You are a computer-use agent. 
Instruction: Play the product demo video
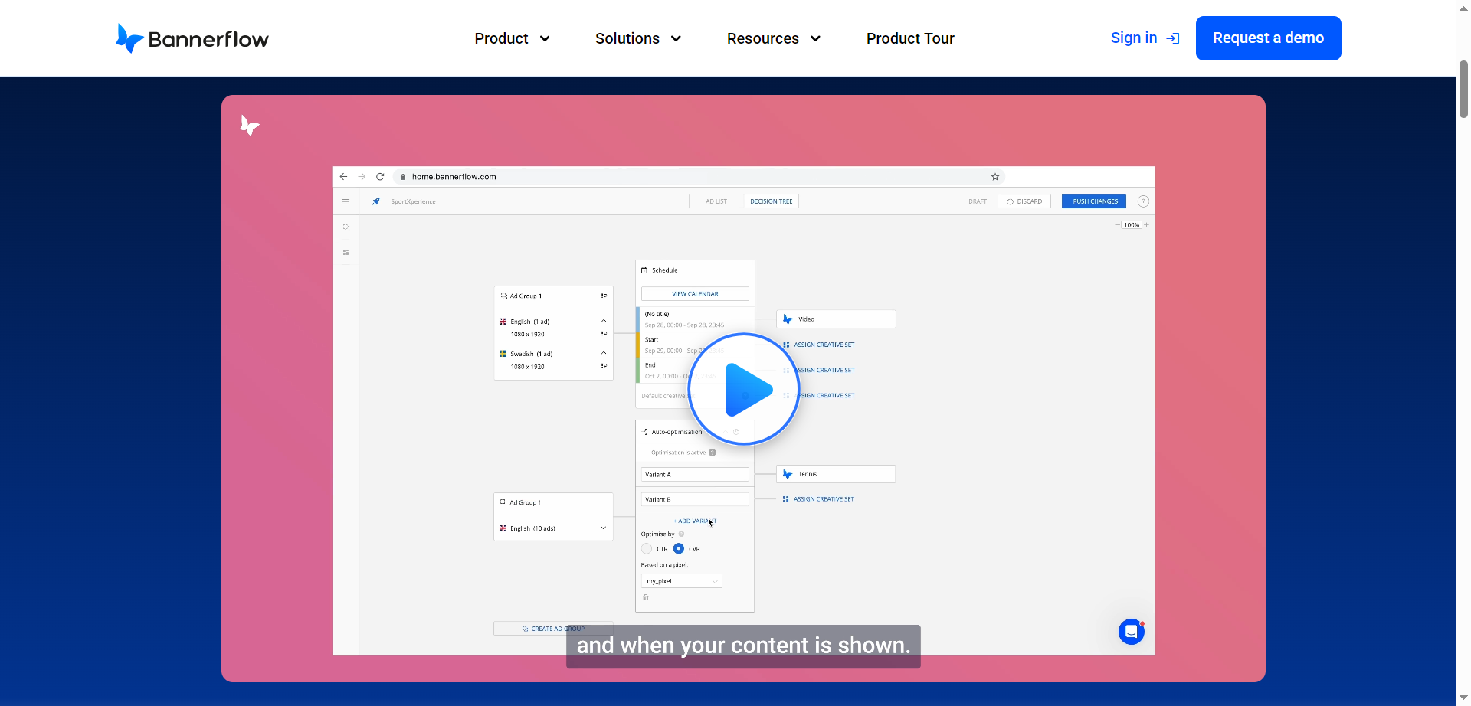(743, 388)
